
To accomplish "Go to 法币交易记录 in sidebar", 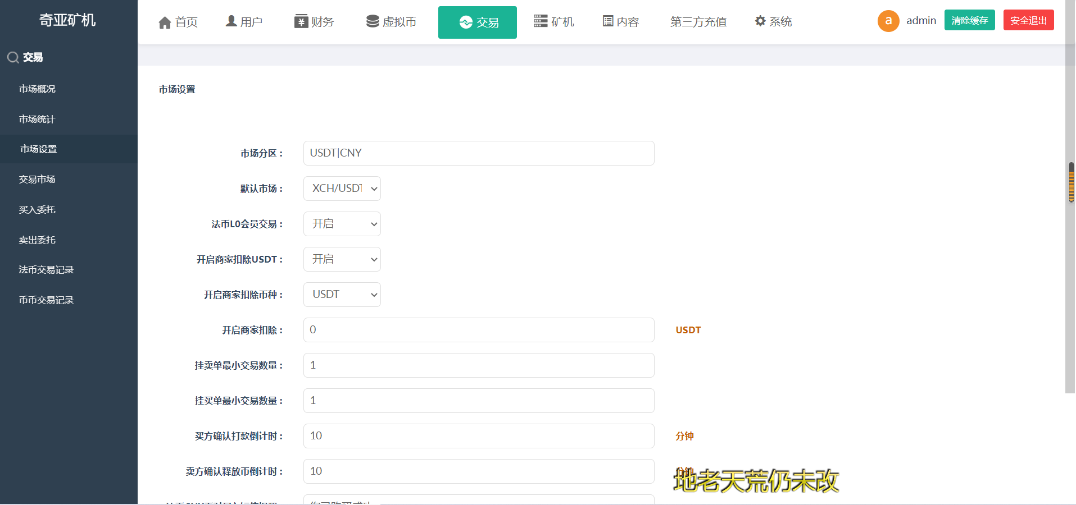I will [46, 270].
